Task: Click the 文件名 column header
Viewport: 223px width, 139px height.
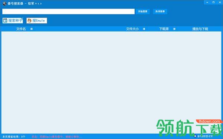Action: click(x=21, y=29)
